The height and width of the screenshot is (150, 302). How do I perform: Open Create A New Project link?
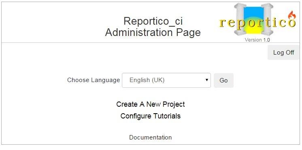(151, 104)
